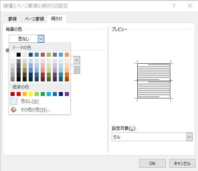198x171 pixels.
Task: Click the キャンセル button
Action: click(x=182, y=164)
